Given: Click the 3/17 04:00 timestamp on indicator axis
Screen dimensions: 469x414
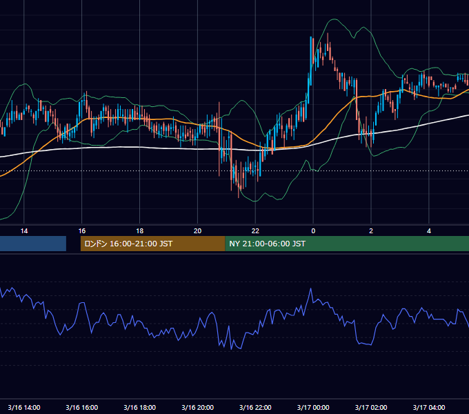Looking at the screenshot, I should [x=429, y=407].
